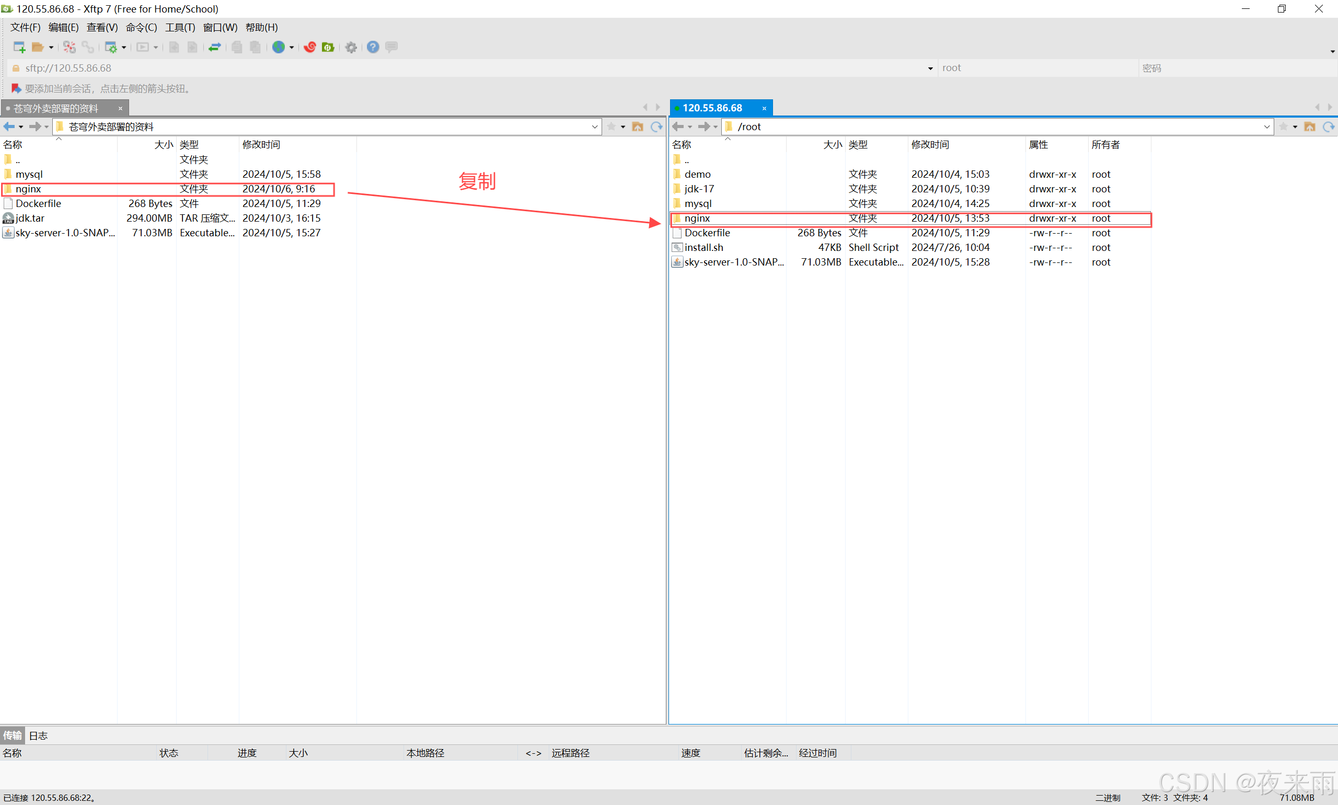Open Options with the gear icon
This screenshot has width=1338, height=805.
pyautogui.click(x=351, y=47)
